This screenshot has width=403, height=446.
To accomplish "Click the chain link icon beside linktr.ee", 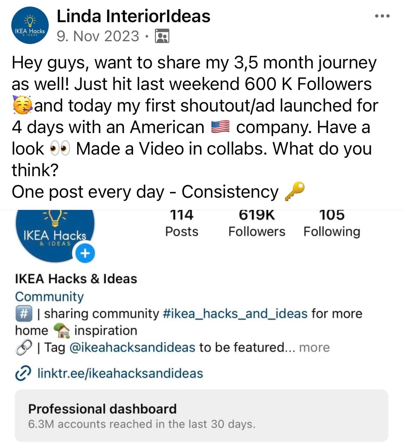I will click(23, 373).
